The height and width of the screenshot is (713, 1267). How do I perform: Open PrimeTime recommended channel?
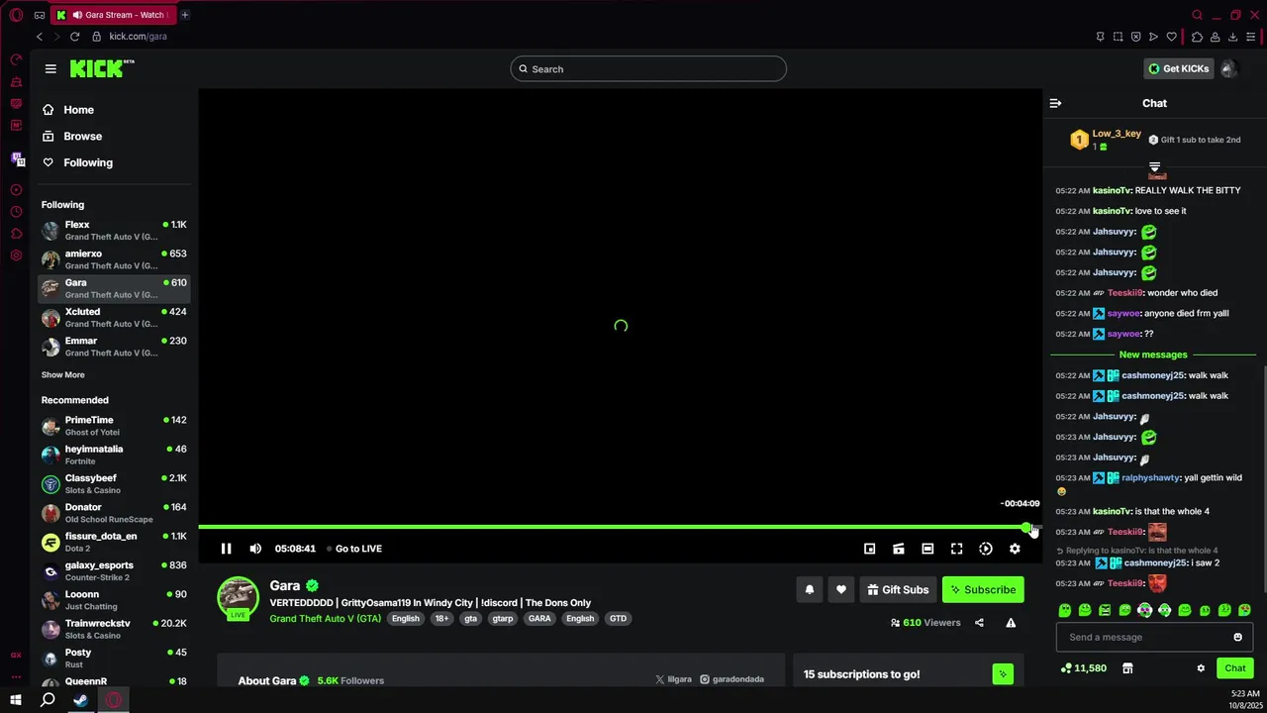pos(114,426)
